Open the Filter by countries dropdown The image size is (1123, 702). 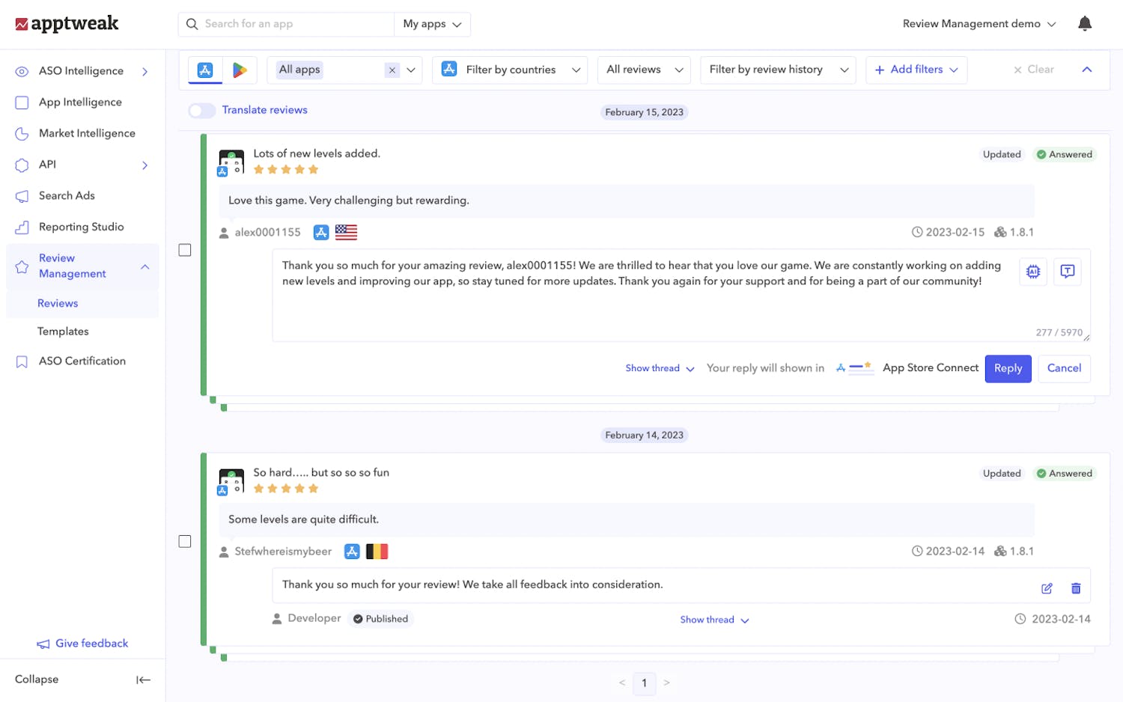coord(510,70)
